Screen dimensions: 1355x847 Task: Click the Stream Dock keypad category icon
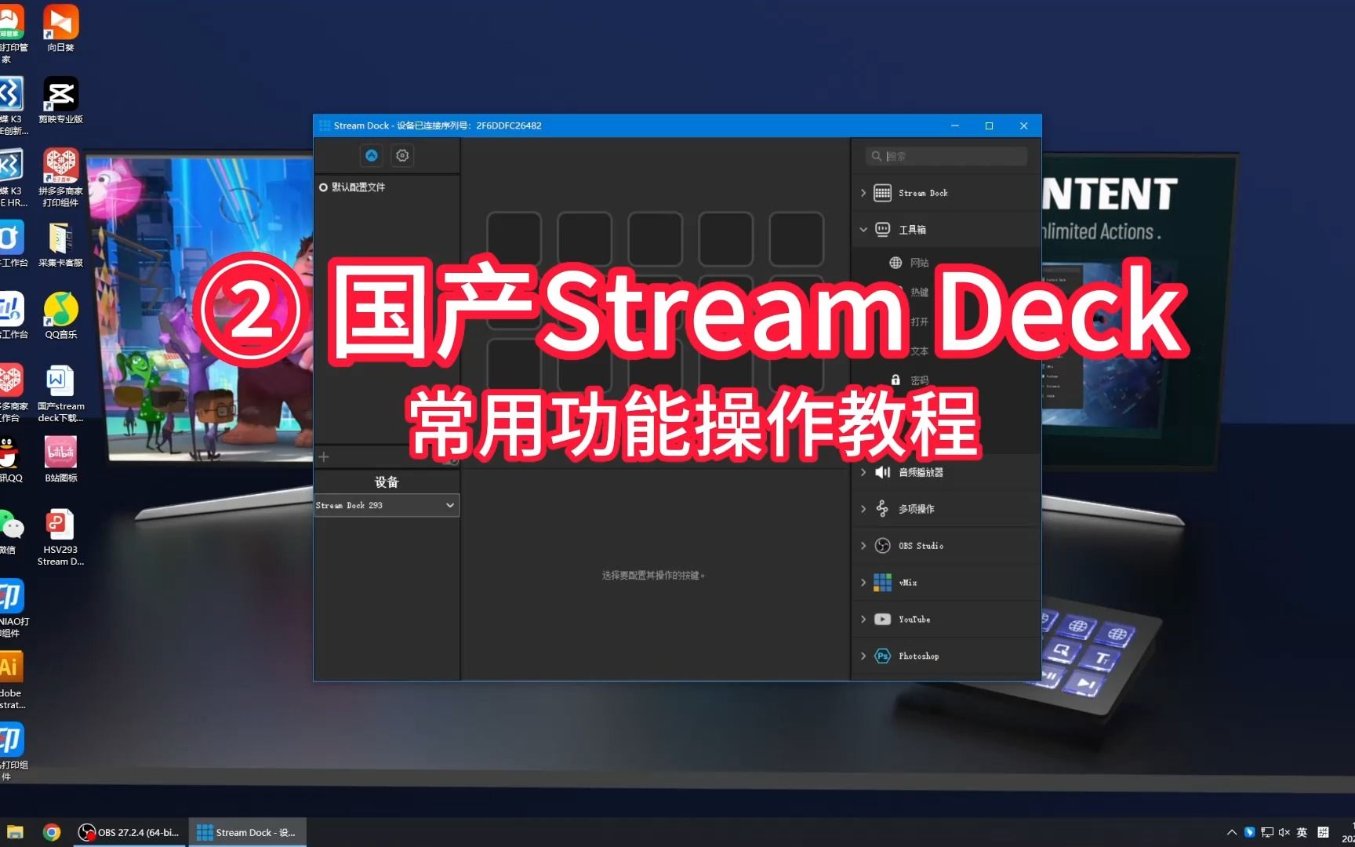pos(883,193)
